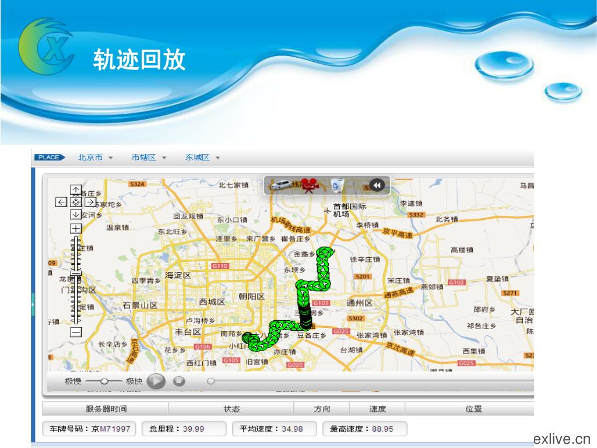
Task: Click the 最高速度 88.95 field
Action: coord(365,429)
